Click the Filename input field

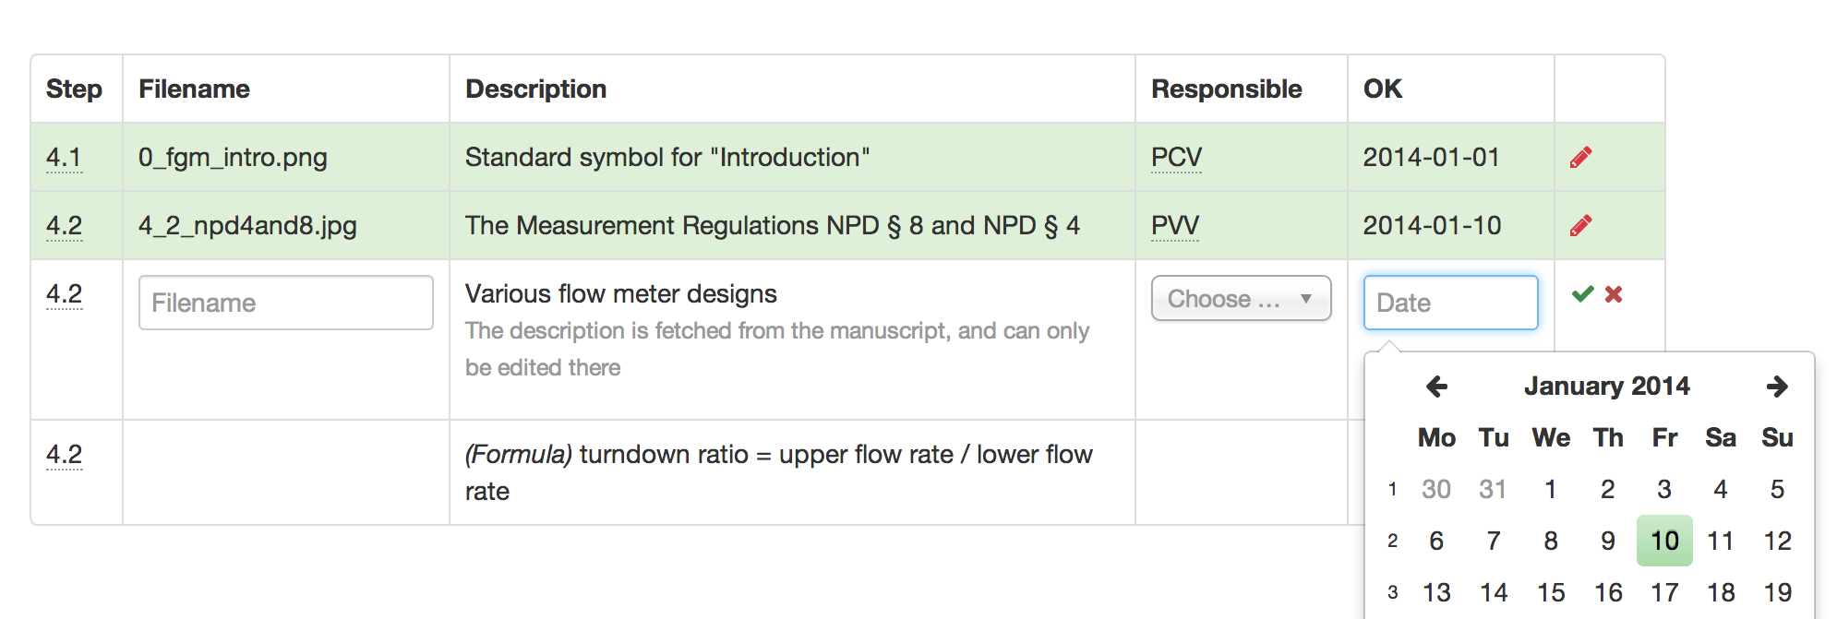point(286,303)
